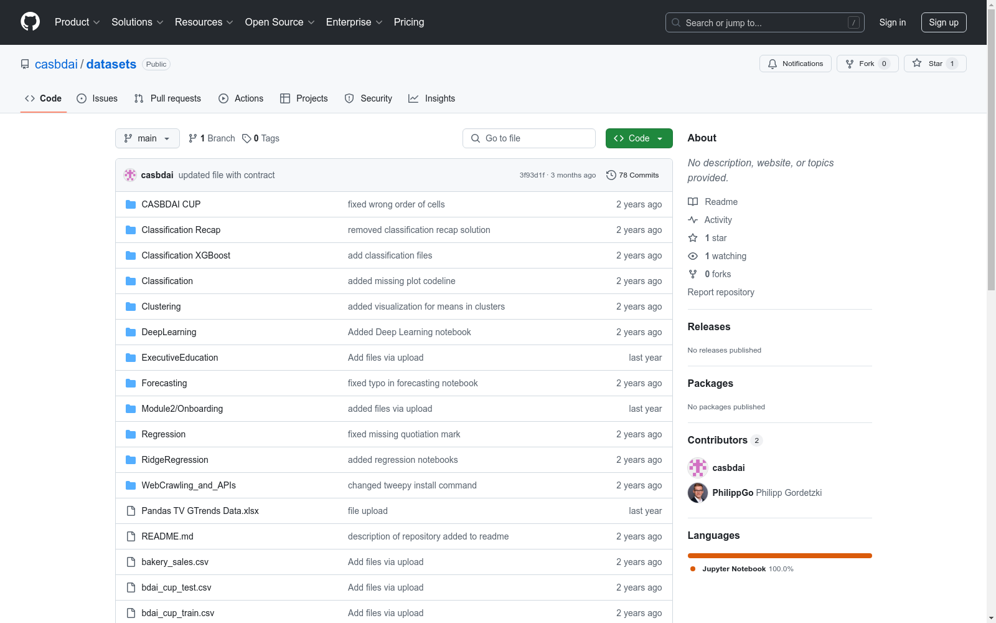Viewport: 996px width, 623px height.
Task: Open Jupyter Notebook 100.0% language link
Action: point(742,569)
